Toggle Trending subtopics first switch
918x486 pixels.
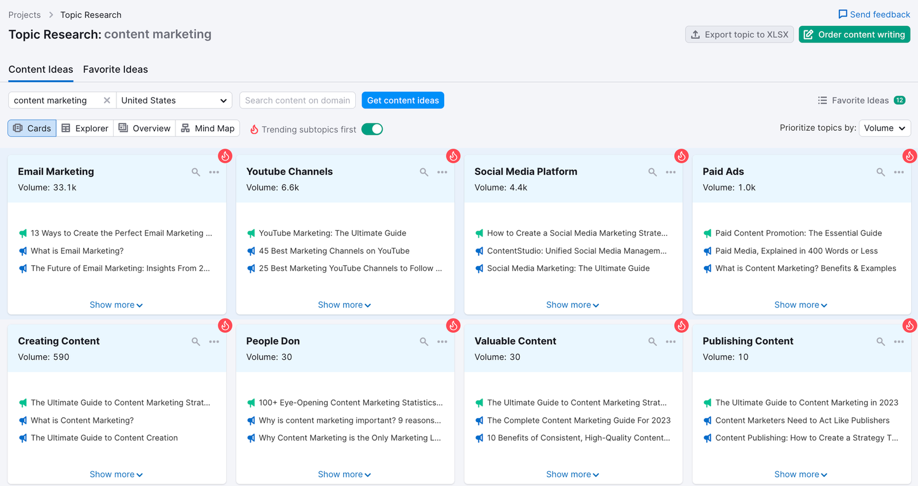(x=372, y=129)
